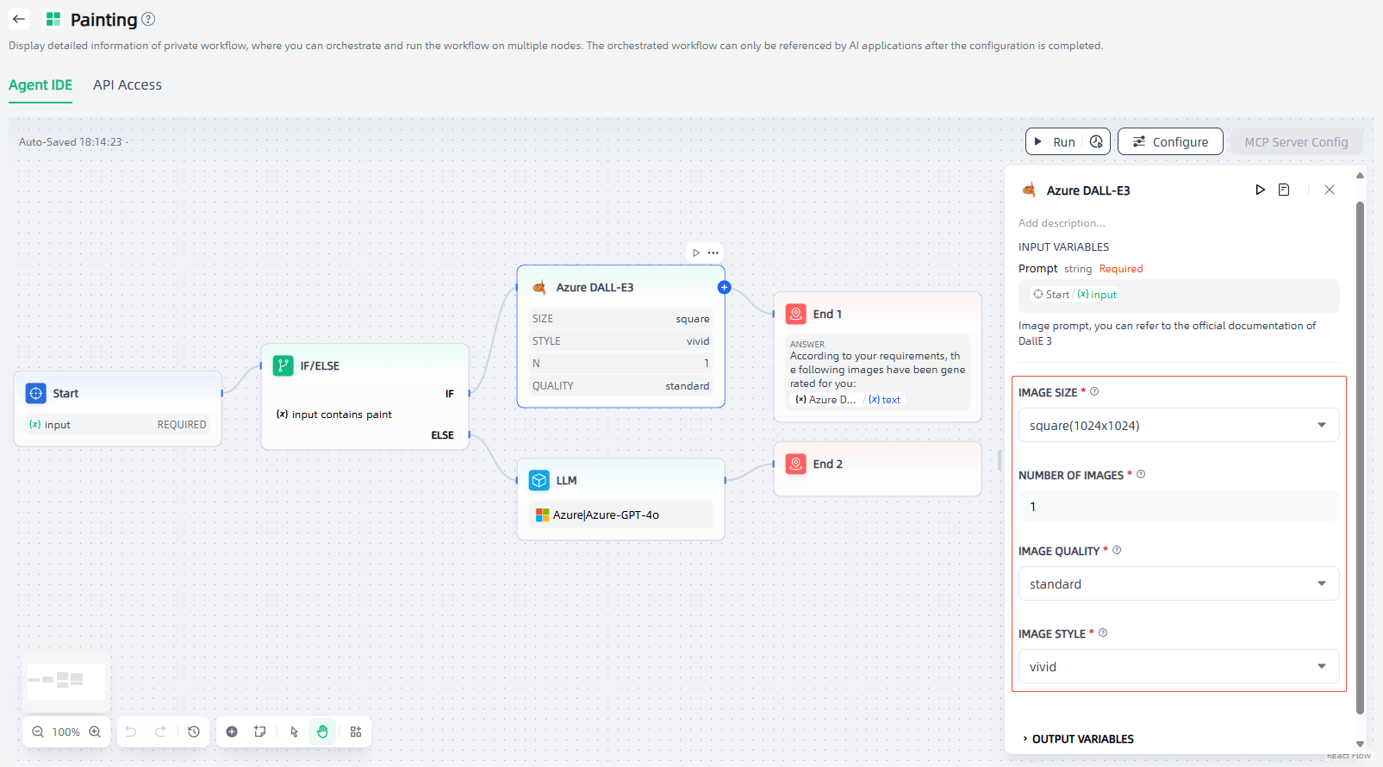Activate the hand pan mode
1383x767 pixels.
tap(322, 732)
